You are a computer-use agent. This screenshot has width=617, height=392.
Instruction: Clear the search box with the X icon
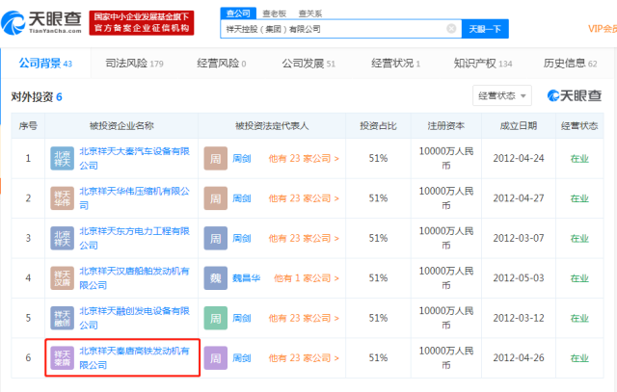(450, 29)
